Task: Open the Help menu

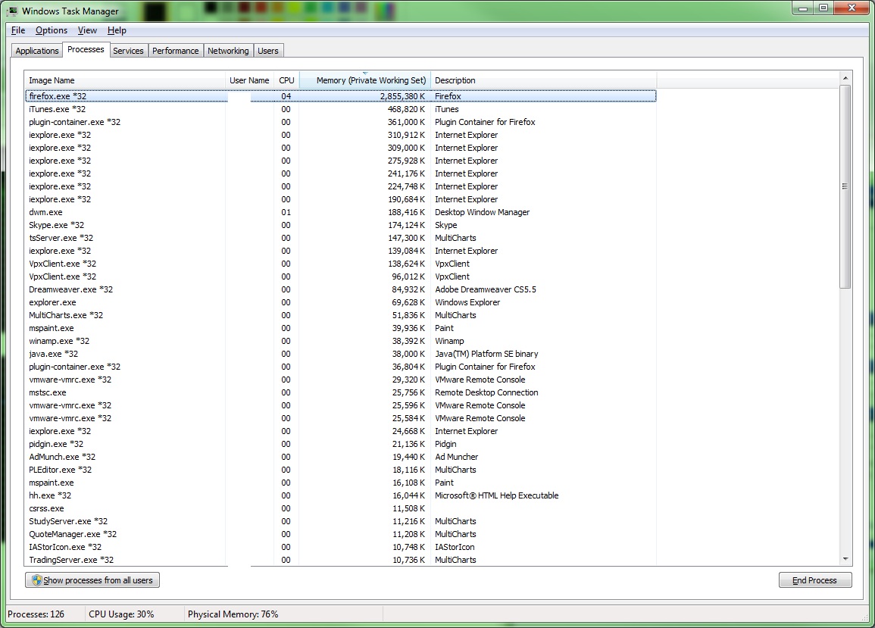Action: [117, 30]
